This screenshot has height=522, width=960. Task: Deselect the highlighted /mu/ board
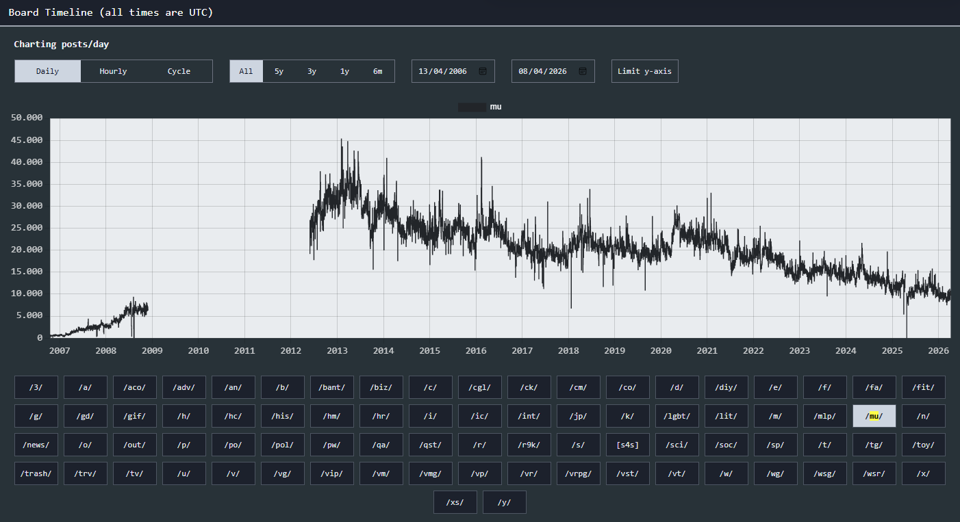pos(874,416)
